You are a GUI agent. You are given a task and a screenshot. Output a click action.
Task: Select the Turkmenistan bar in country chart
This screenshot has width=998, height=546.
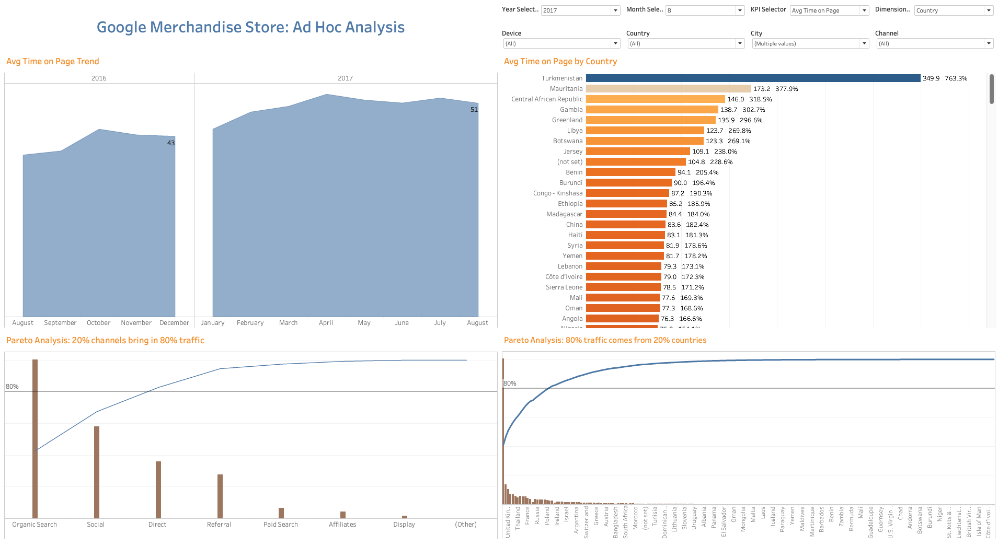753,78
